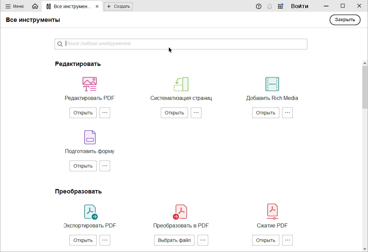Click the Выбрать файл button
368x252 pixels.
174,240
